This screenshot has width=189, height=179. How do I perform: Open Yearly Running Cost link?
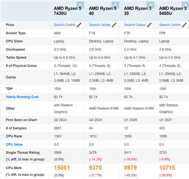(22, 97)
